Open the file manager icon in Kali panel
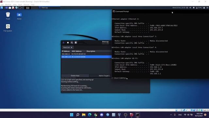 10,8
